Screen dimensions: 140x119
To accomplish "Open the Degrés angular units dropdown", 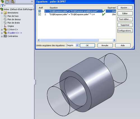I will point(77,45).
